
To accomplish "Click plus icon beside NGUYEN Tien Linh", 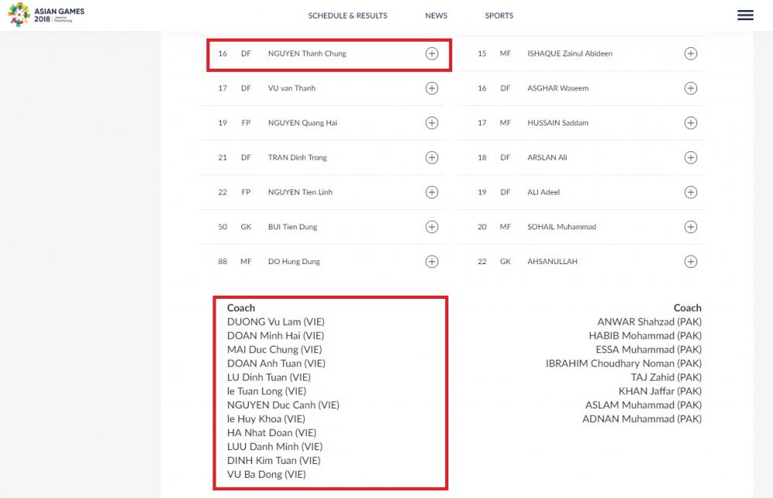I will (432, 192).
